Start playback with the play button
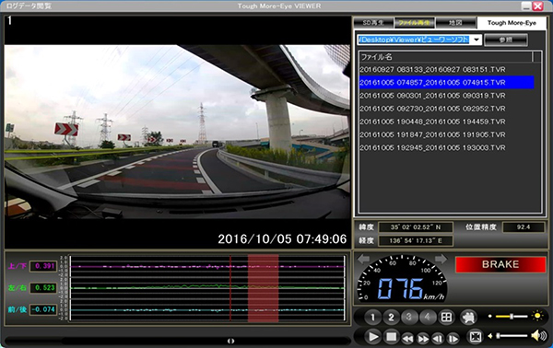Screen dimensions: 553x348 [x=372, y=337]
